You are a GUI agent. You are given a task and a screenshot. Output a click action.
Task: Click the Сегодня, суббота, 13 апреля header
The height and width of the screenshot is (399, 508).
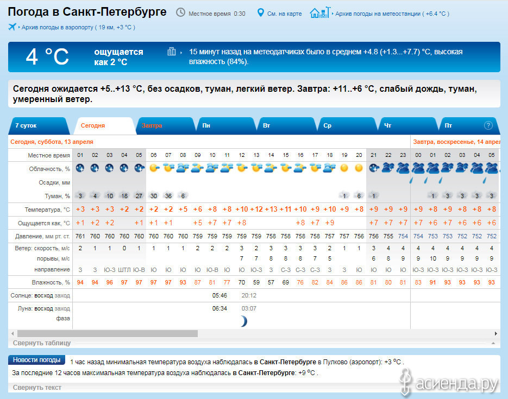(x=52, y=142)
